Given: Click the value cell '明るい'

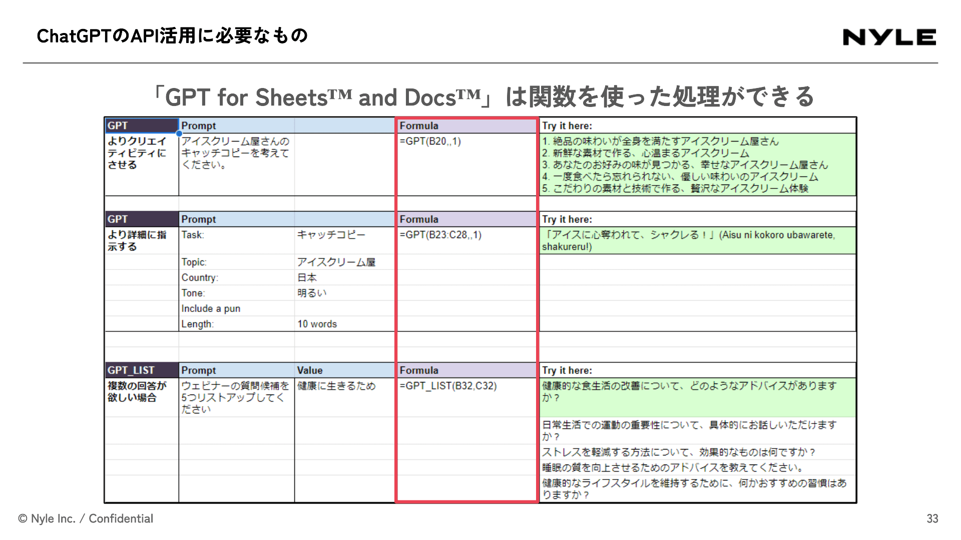Looking at the screenshot, I should pyautogui.click(x=345, y=293).
